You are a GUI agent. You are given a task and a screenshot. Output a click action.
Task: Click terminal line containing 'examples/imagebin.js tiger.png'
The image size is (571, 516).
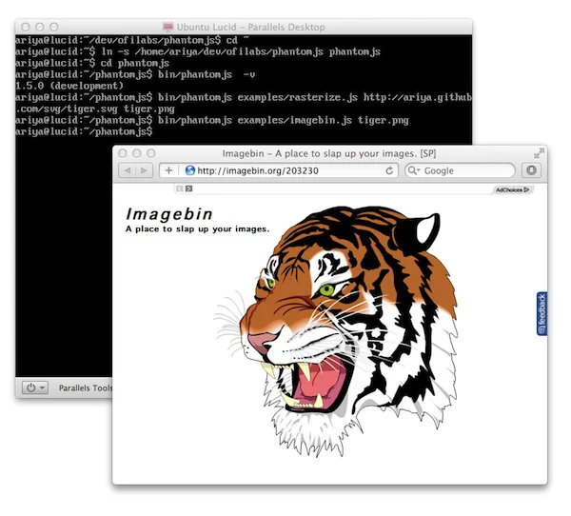pyautogui.click(x=212, y=120)
